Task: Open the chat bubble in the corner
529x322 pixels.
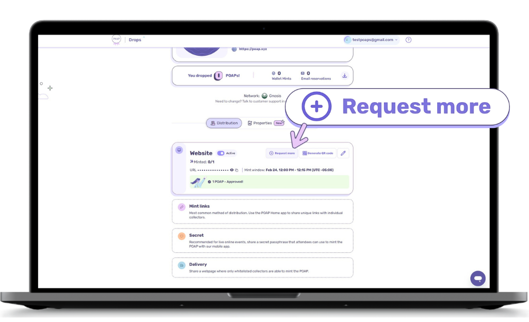Action: (x=477, y=278)
